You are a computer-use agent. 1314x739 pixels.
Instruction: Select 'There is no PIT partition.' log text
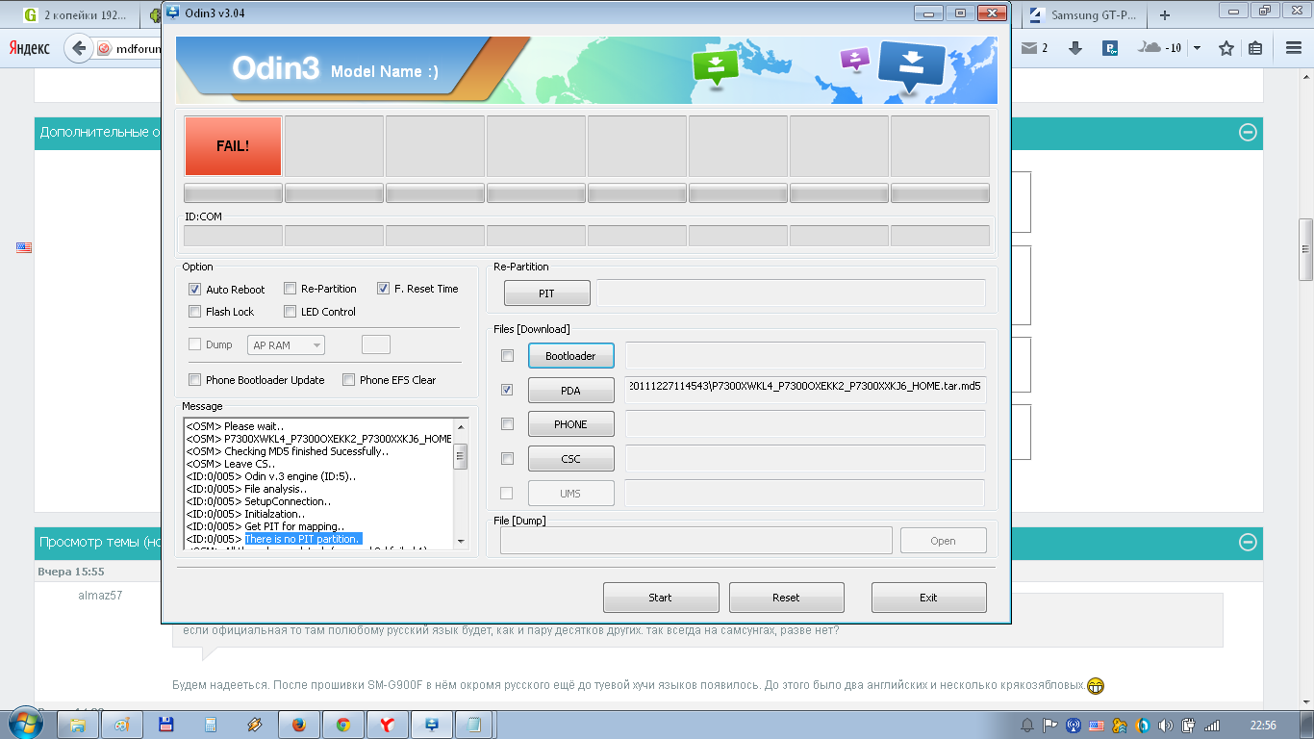(303, 539)
